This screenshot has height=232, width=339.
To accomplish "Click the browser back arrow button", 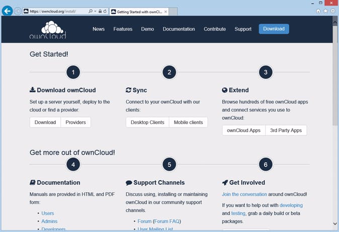I will click(x=8, y=11).
